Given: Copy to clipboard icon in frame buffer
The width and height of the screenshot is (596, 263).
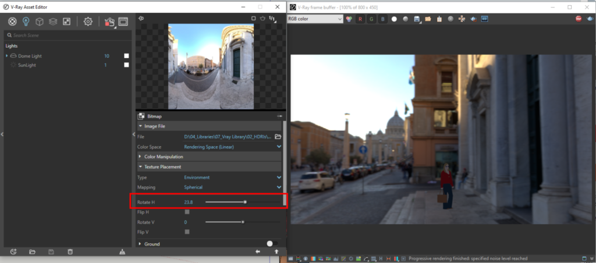Looking at the screenshot, I should click(x=439, y=19).
